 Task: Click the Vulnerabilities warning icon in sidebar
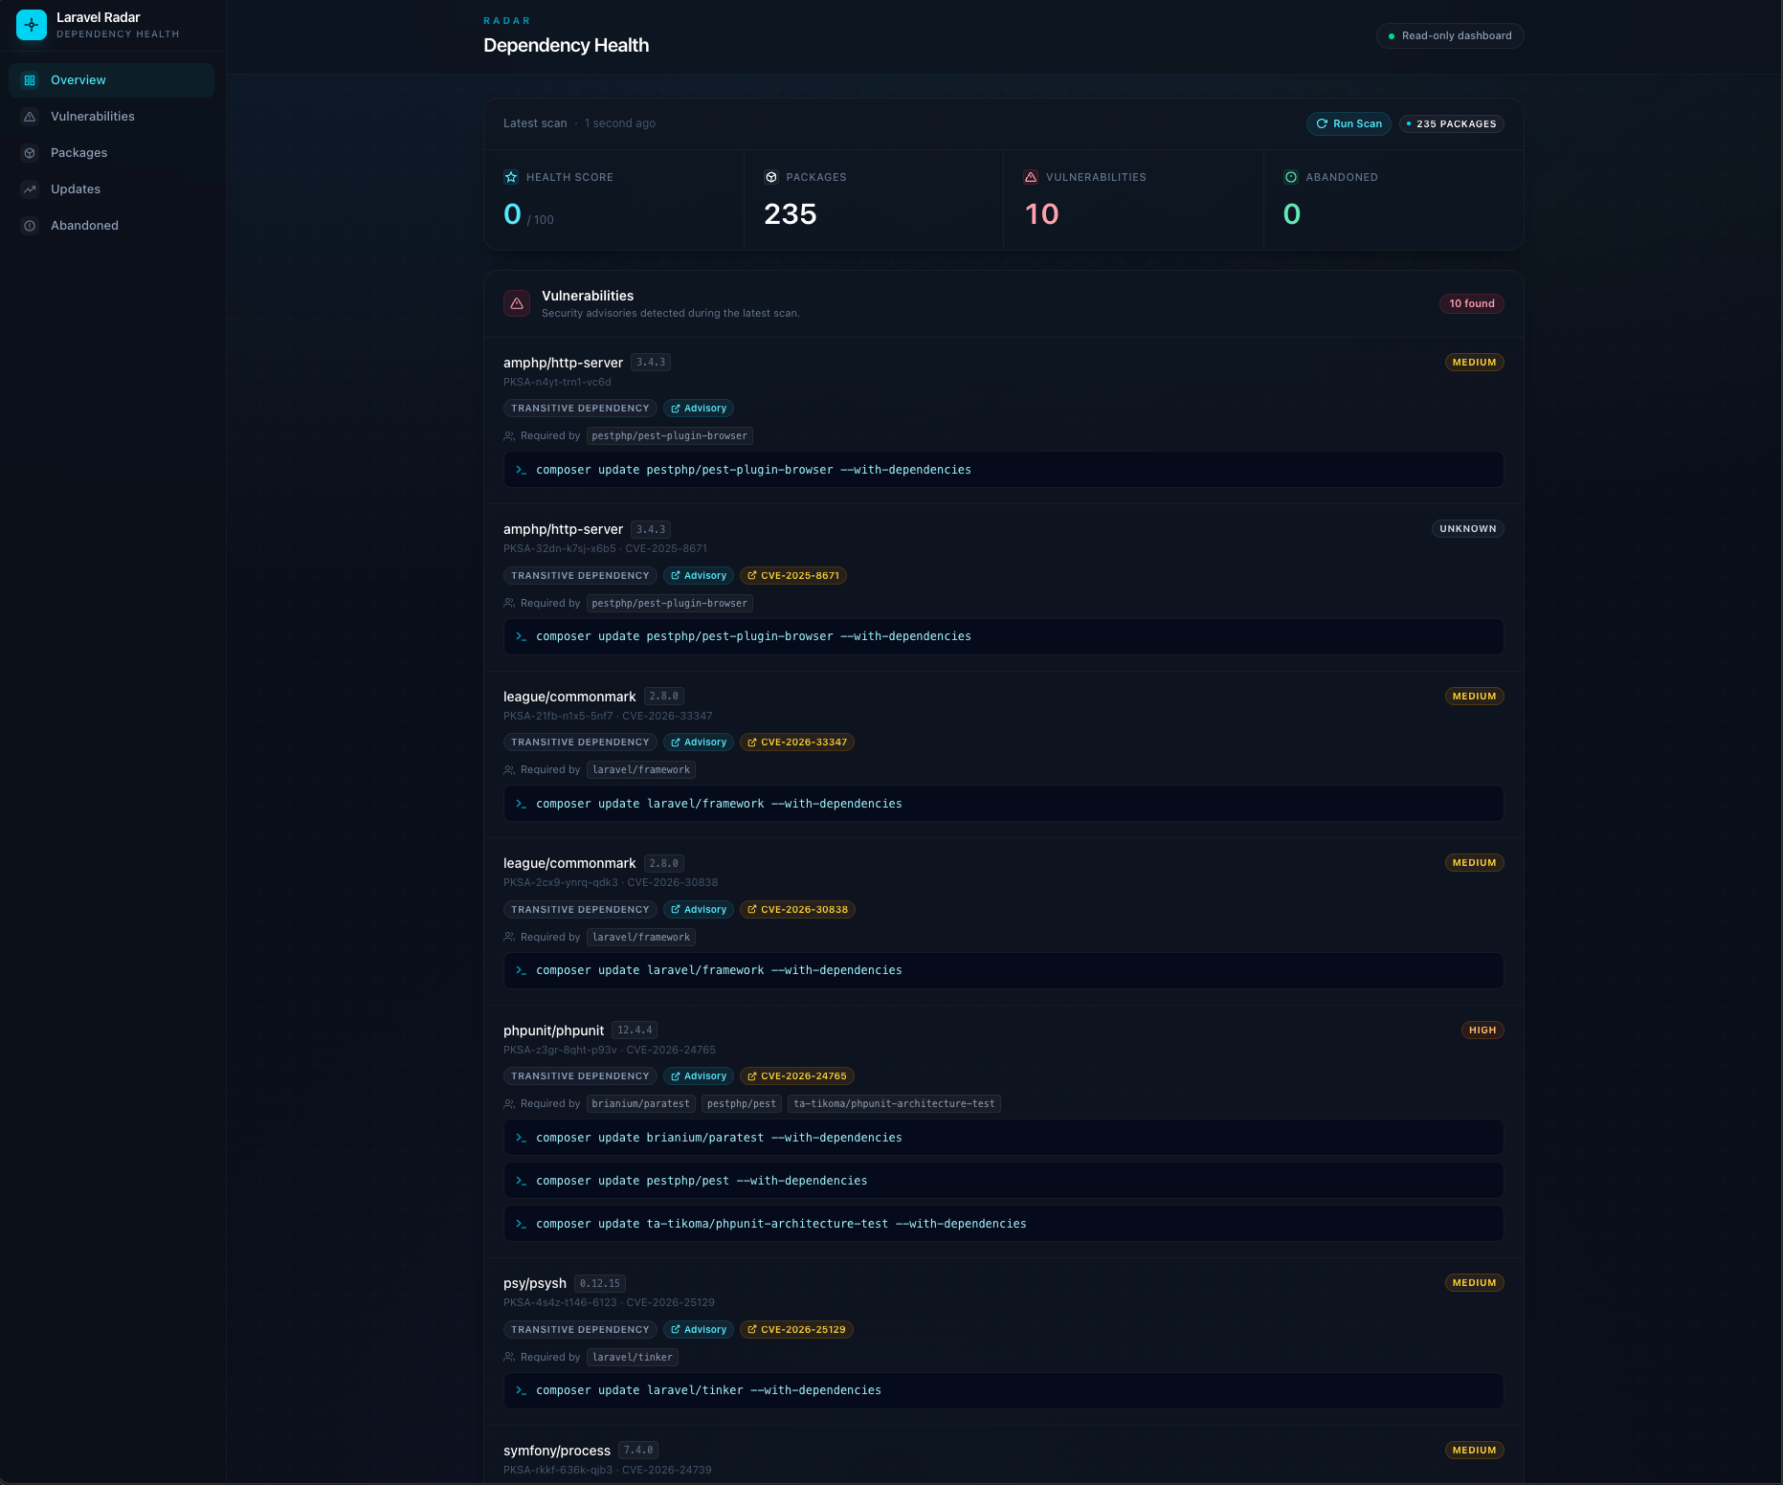click(x=30, y=117)
